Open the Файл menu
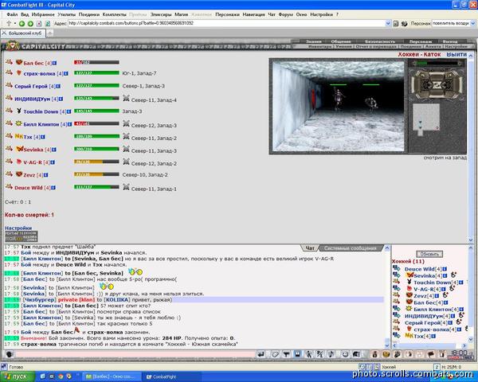This screenshot has width=478, height=382. click(x=12, y=14)
